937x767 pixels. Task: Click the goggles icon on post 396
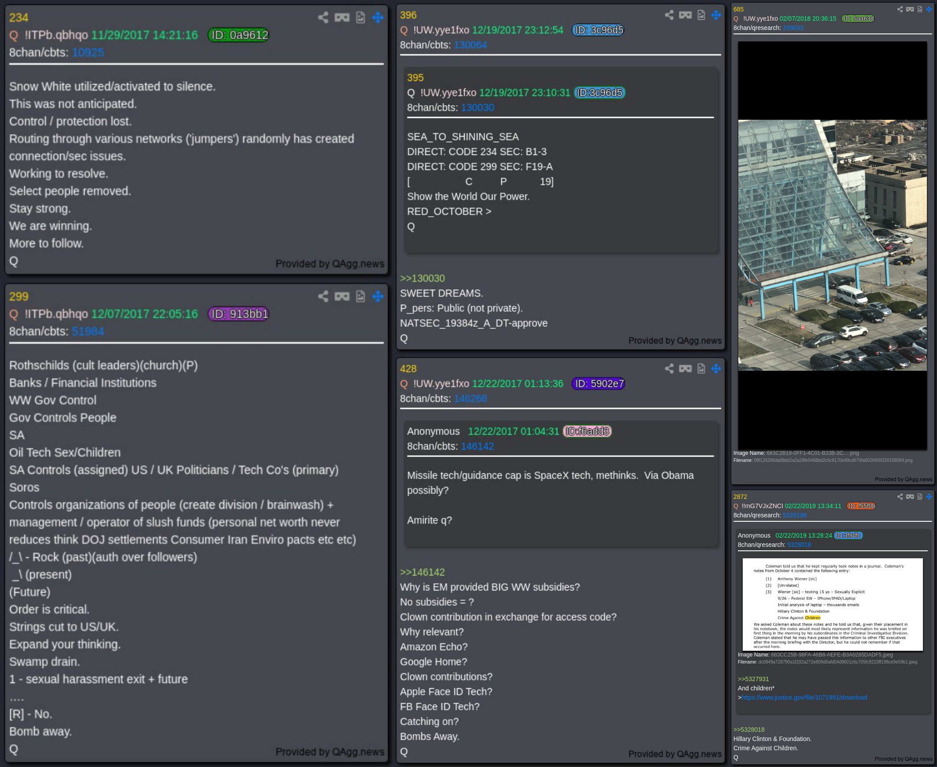(x=685, y=15)
